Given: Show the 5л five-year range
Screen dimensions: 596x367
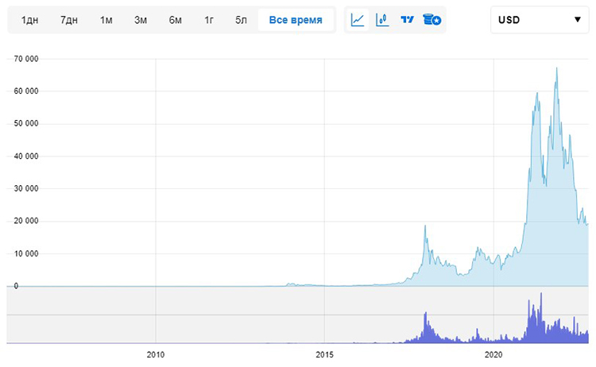Looking at the screenshot, I should click(x=241, y=20).
